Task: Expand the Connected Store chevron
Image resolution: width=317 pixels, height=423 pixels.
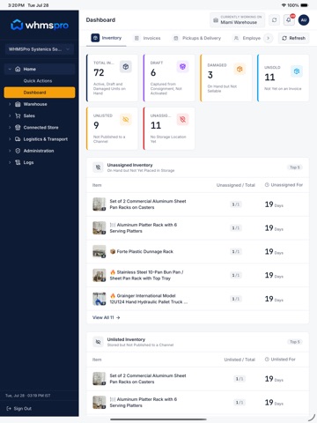Action: [x=10, y=128]
